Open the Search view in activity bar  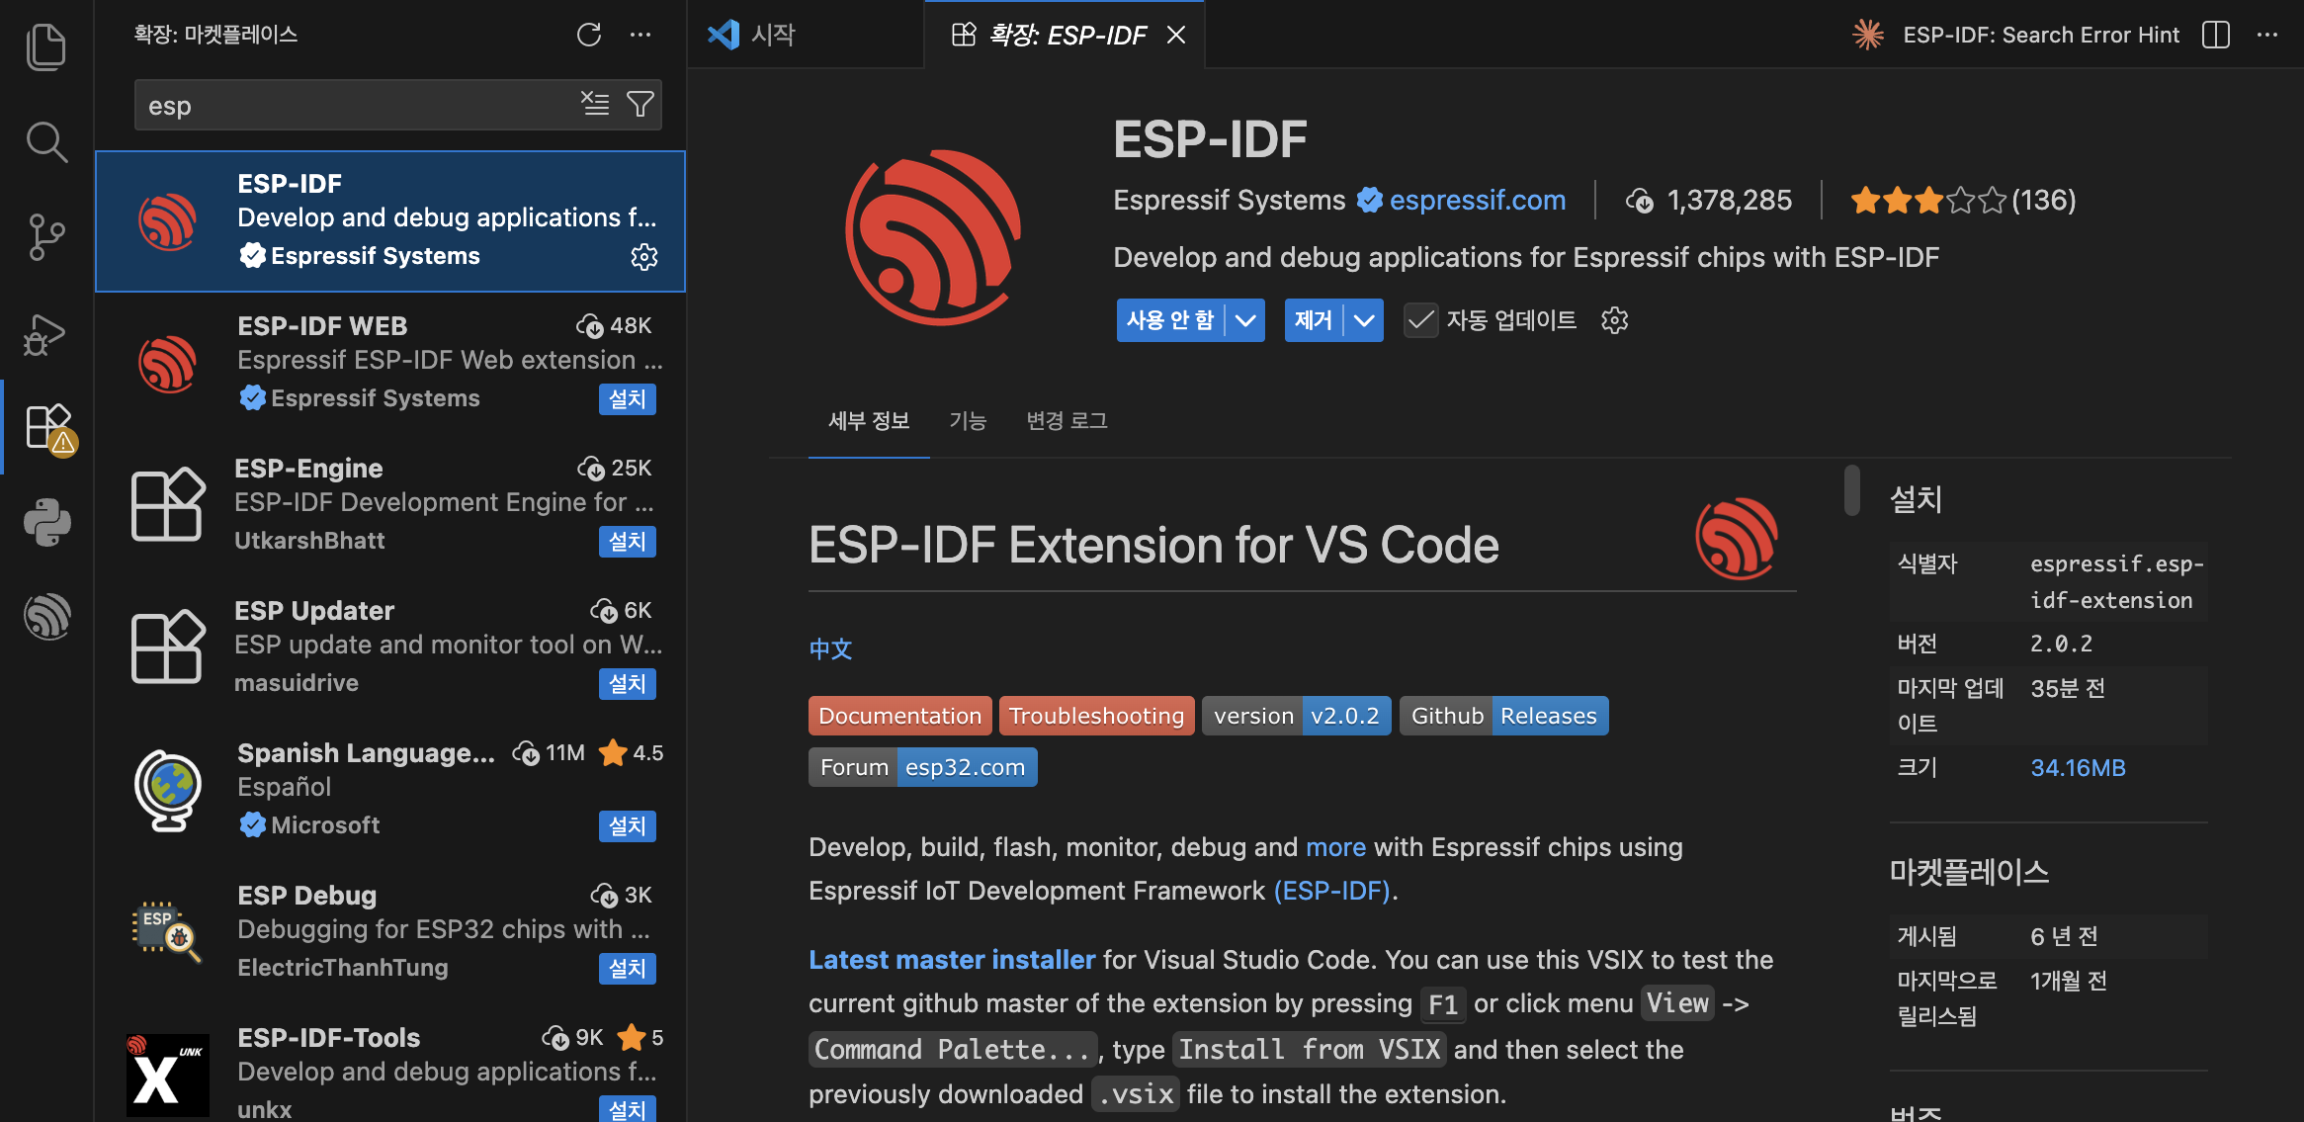(x=46, y=141)
